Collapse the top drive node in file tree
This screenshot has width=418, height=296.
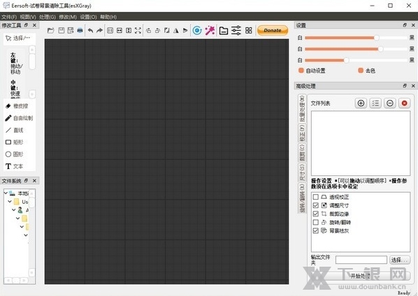point(6,193)
